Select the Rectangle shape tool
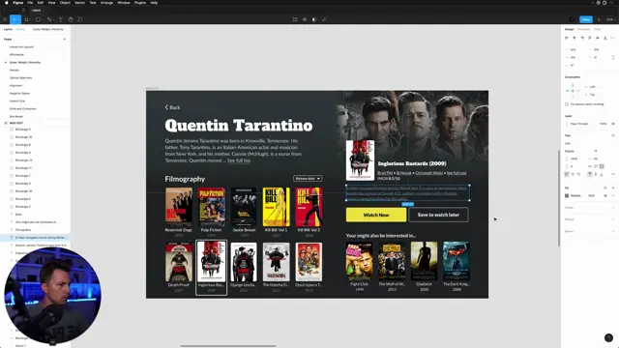This screenshot has height=348, width=619. click(x=39, y=19)
